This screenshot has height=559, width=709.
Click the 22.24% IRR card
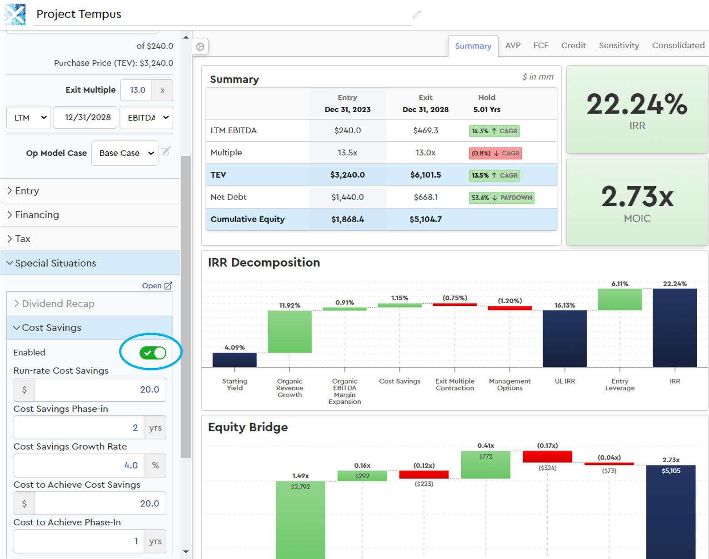637,110
